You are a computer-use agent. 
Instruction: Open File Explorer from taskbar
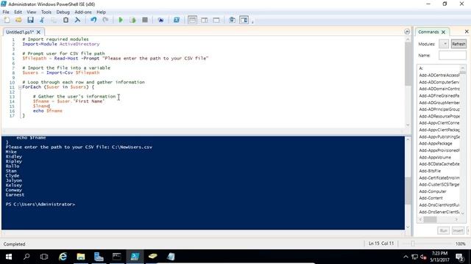point(81,257)
